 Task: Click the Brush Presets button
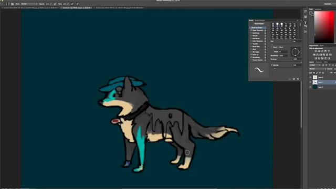[x=259, y=24]
